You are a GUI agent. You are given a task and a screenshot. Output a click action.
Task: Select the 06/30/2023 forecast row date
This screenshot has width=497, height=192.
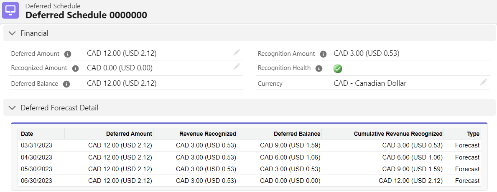click(36, 181)
